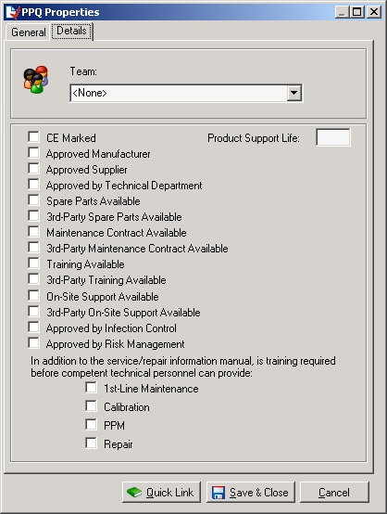Open the Team dropdown arrow
Image resolution: width=387 pixels, height=514 pixels.
pos(294,93)
